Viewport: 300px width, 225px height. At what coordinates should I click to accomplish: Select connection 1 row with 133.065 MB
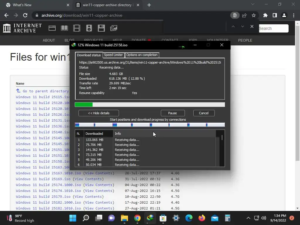pyautogui.click(x=145, y=140)
